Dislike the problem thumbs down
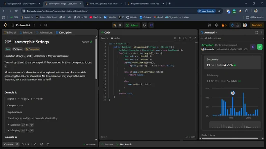 (17, 144)
